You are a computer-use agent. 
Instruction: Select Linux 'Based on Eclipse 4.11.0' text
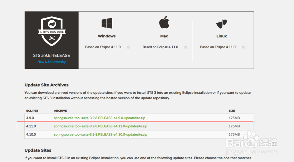(x=218, y=47)
